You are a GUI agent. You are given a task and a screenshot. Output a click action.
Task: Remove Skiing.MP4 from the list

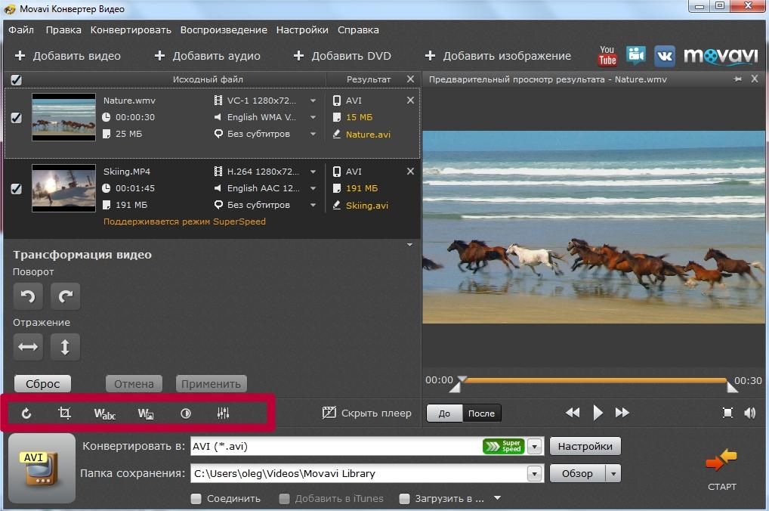coord(410,172)
